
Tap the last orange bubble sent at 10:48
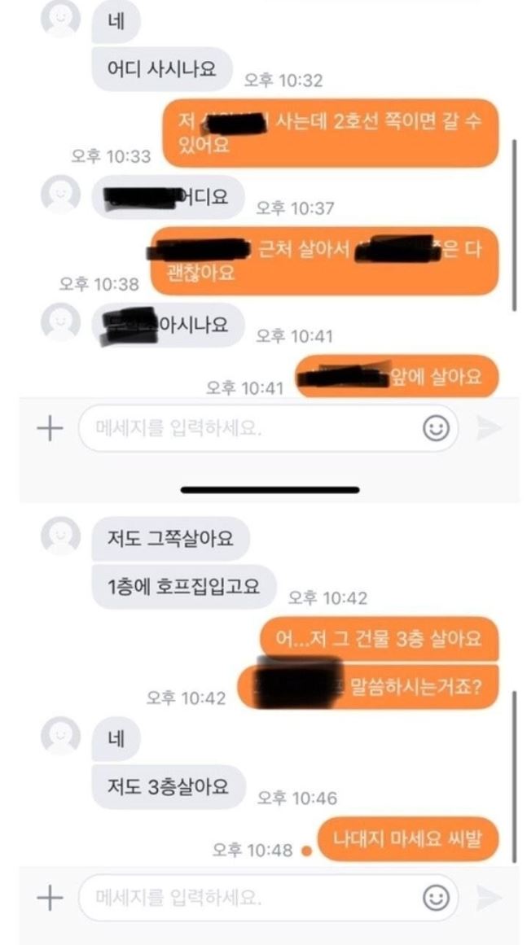(x=408, y=839)
